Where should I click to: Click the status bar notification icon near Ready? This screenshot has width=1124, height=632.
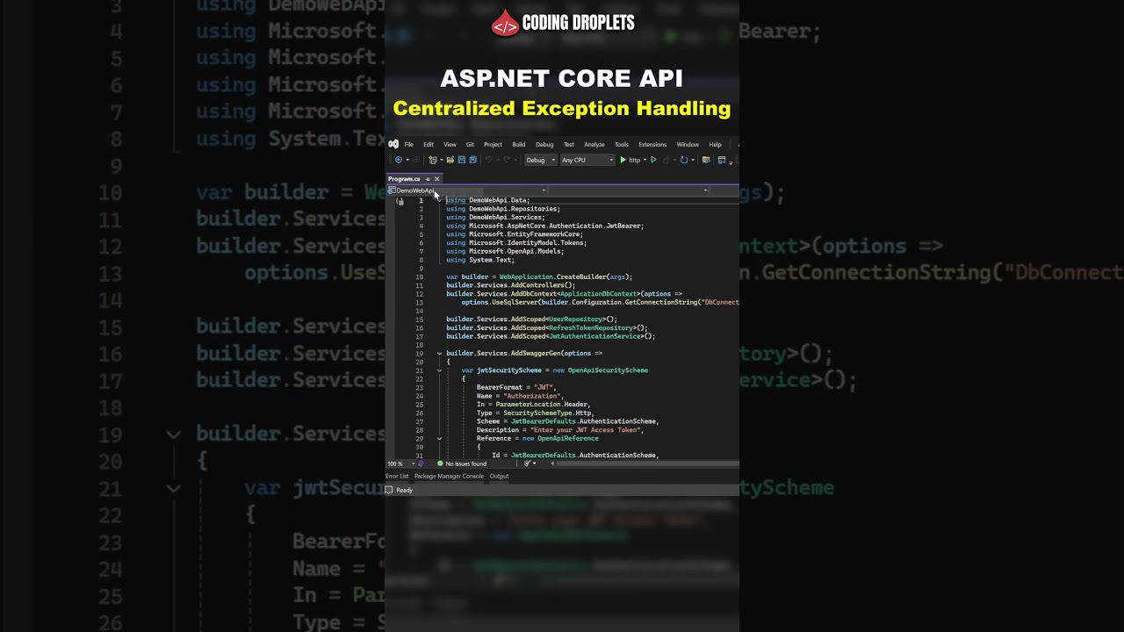(x=389, y=490)
